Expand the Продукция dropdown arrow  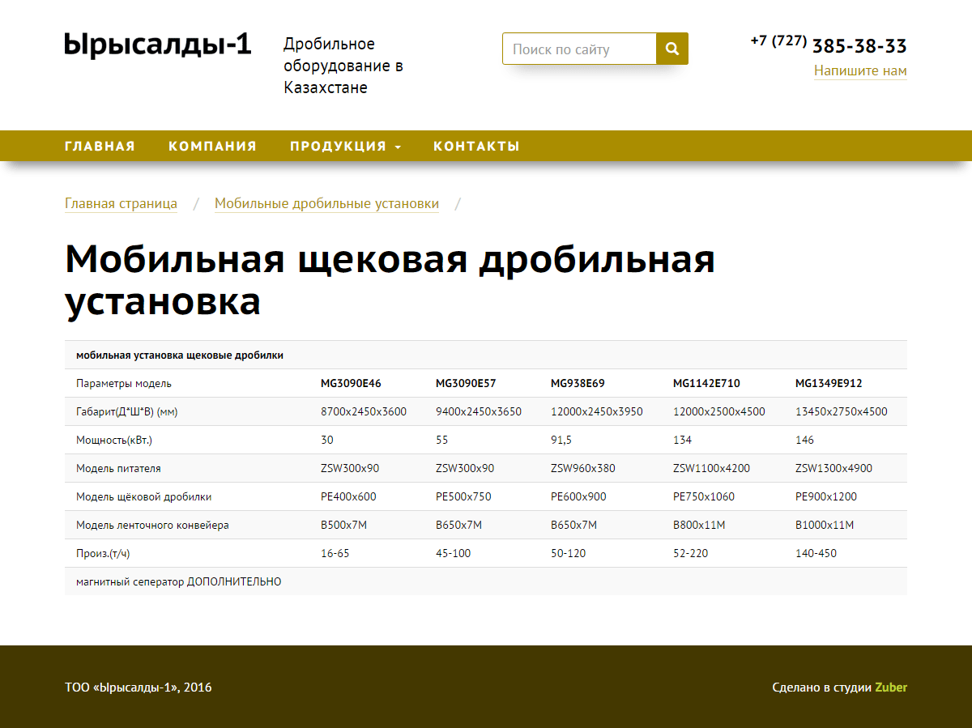(x=398, y=147)
